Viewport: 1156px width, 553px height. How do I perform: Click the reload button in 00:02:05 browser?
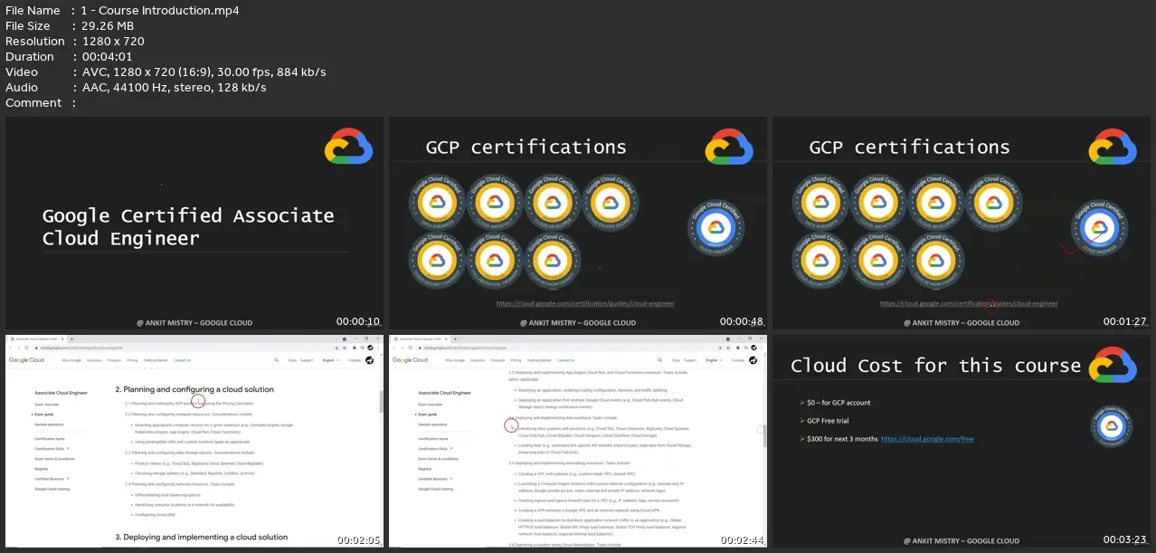26,348
